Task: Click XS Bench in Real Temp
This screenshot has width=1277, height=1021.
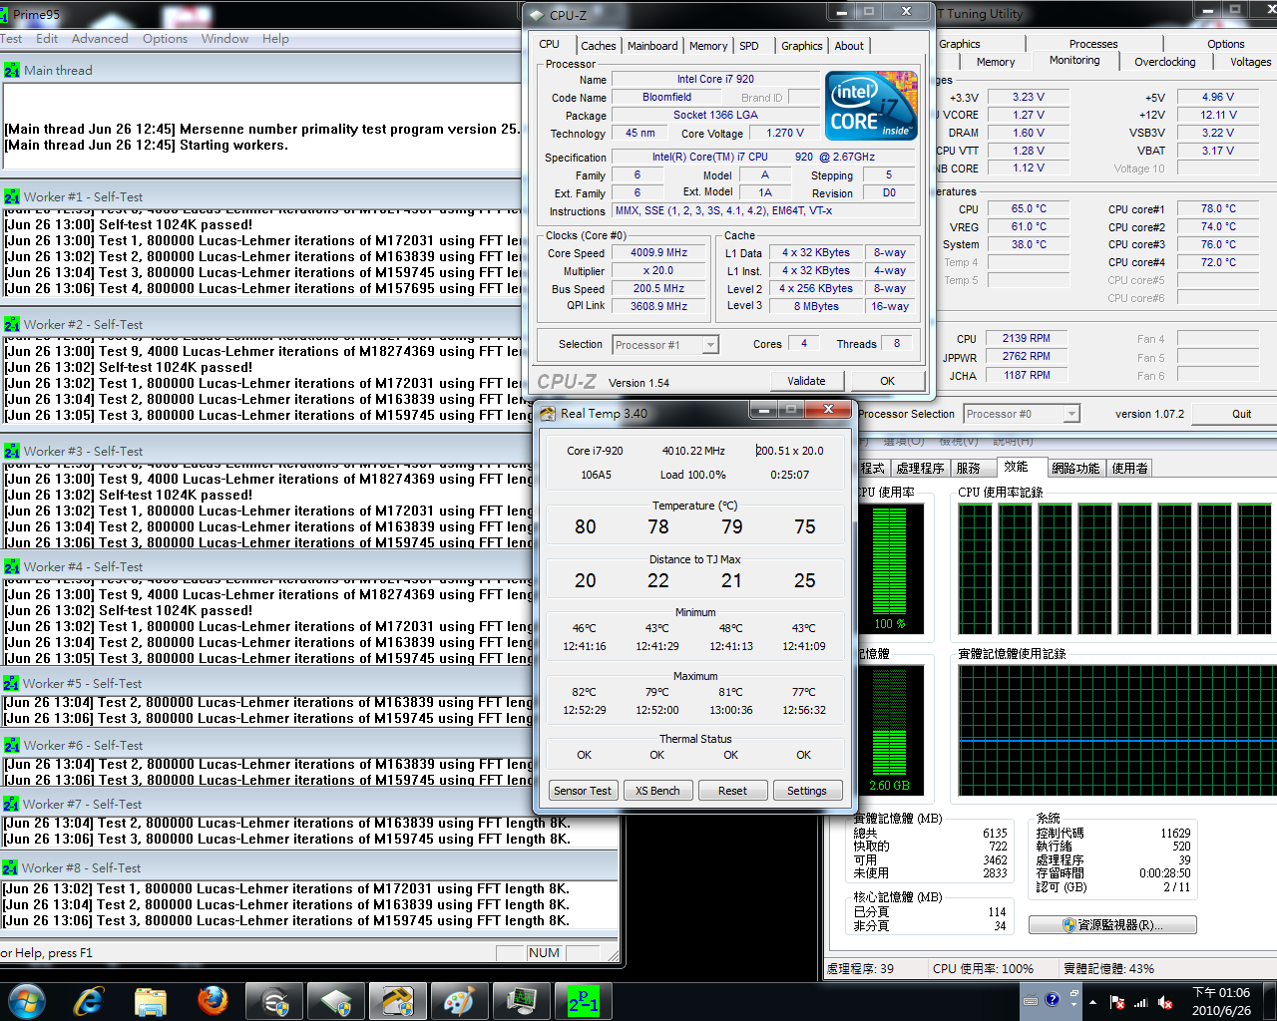Action: coord(657,791)
